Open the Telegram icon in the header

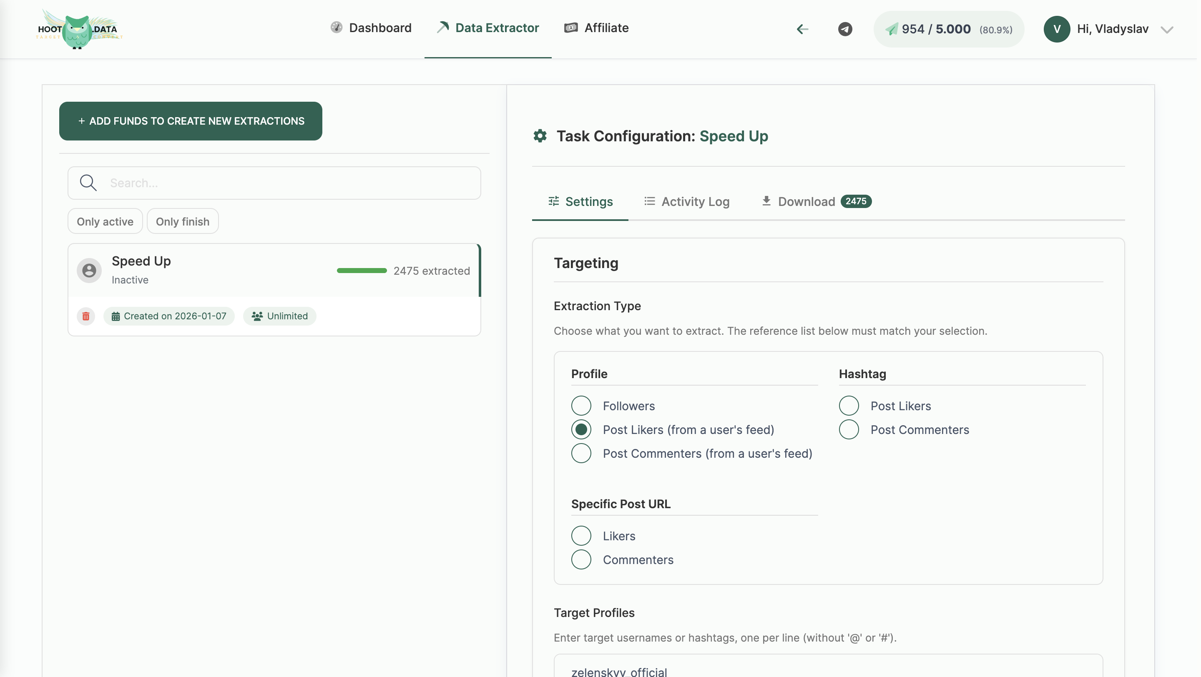(845, 29)
